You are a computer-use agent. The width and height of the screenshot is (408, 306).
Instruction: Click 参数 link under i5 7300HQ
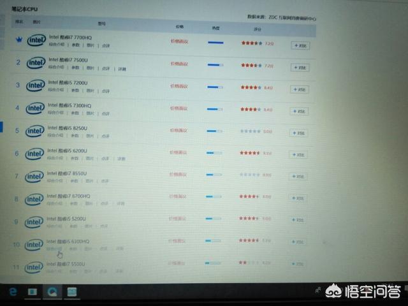pos(75,113)
